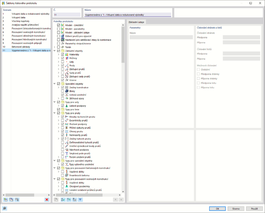Collapse the Typy pro uzly folder
Viewport: 265px width, 213px height.
point(55,102)
